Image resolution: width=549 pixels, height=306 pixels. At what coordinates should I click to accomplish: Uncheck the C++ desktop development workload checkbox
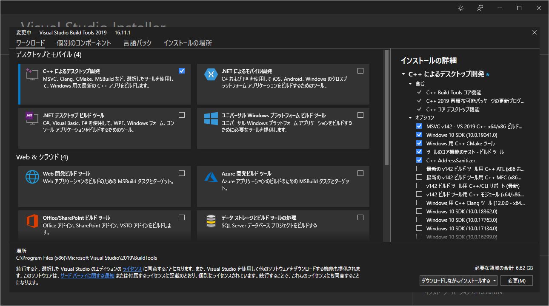coord(182,71)
